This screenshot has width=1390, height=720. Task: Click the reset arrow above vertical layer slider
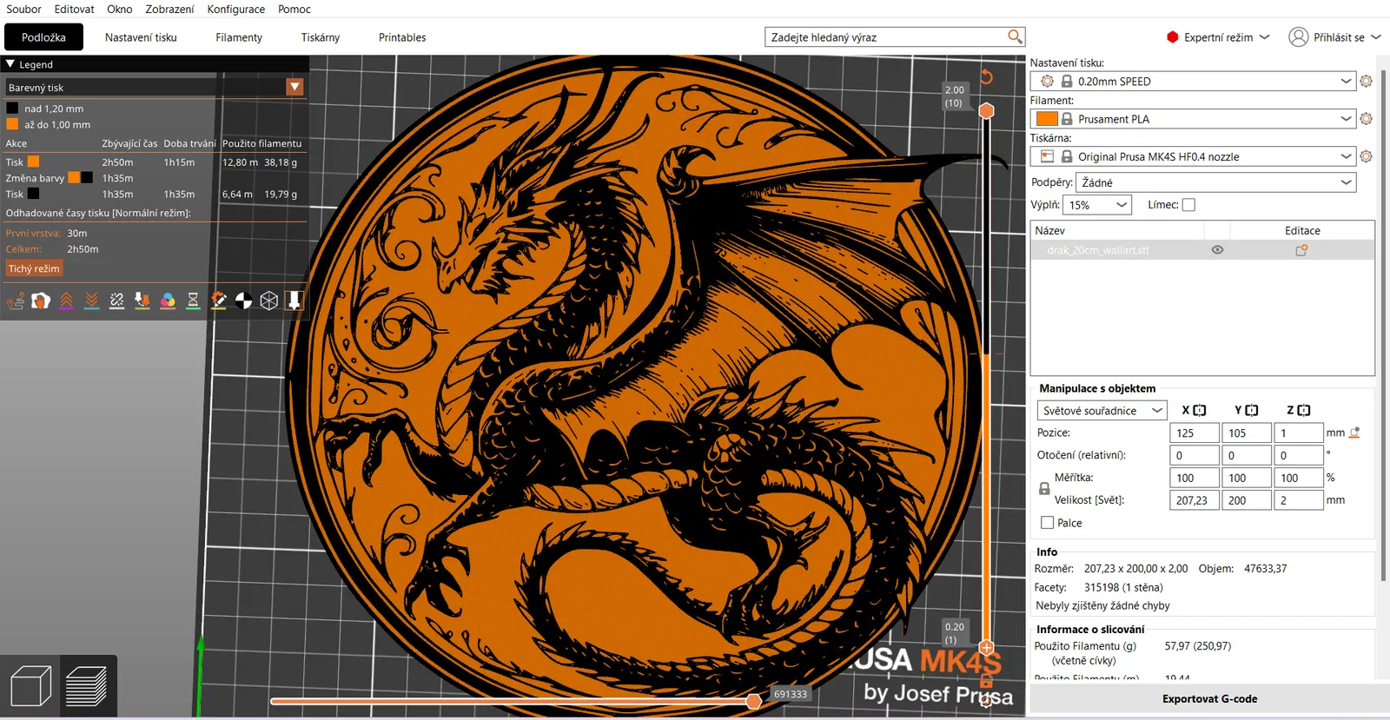(x=986, y=76)
